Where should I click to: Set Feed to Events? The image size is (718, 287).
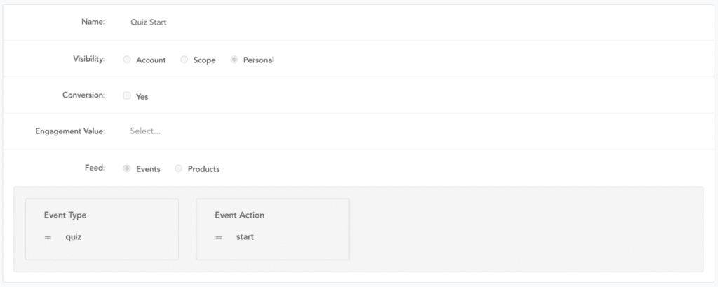127,168
